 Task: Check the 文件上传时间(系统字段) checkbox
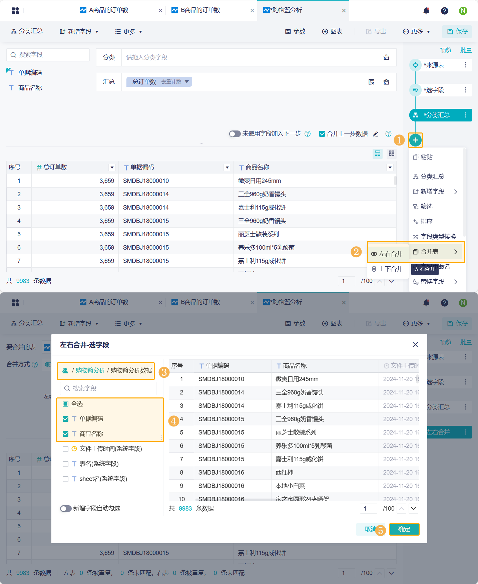[66, 449]
